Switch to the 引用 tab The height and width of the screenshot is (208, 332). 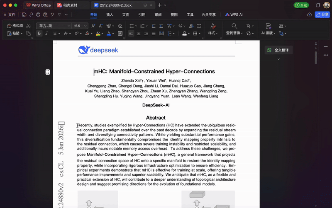(x=142, y=15)
